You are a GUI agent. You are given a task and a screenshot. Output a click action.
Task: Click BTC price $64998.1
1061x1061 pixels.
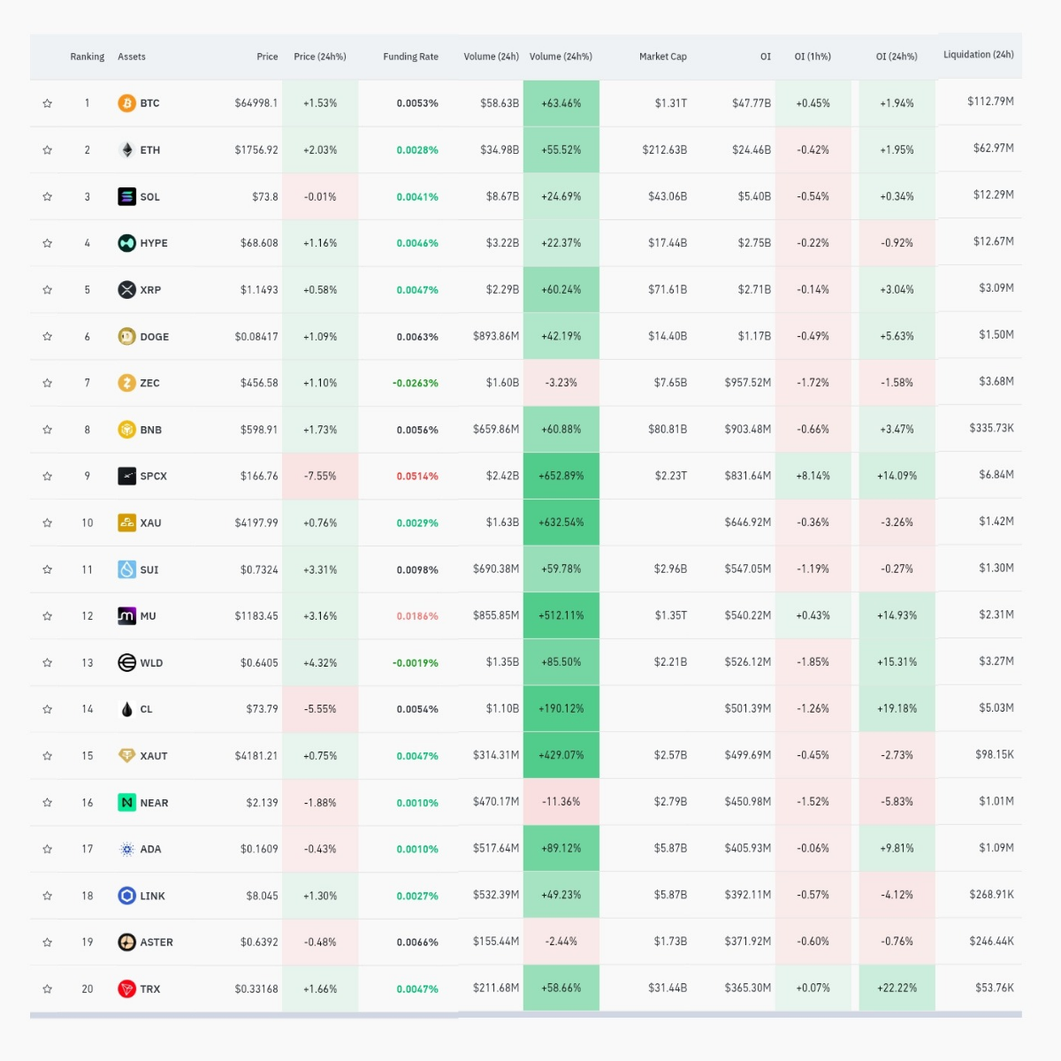click(256, 103)
